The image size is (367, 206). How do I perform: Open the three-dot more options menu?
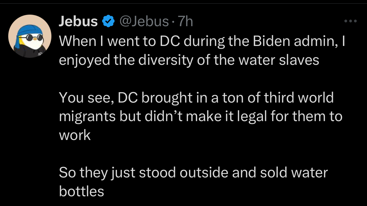(x=350, y=21)
